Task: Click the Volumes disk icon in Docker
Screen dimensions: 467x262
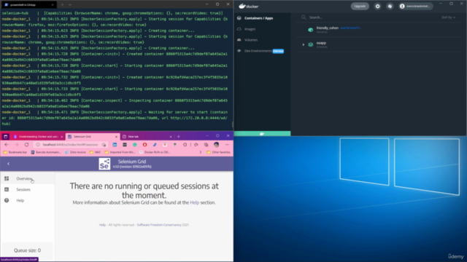Action: [x=239, y=40]
